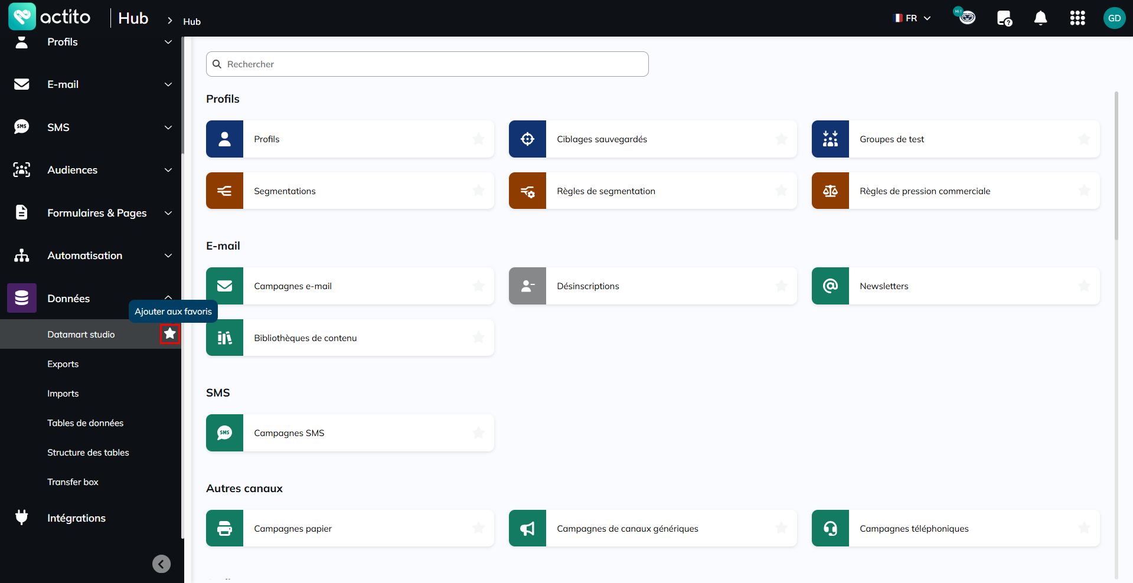Click the Campagnes SMS bubble icon

(x=224, y=433)
